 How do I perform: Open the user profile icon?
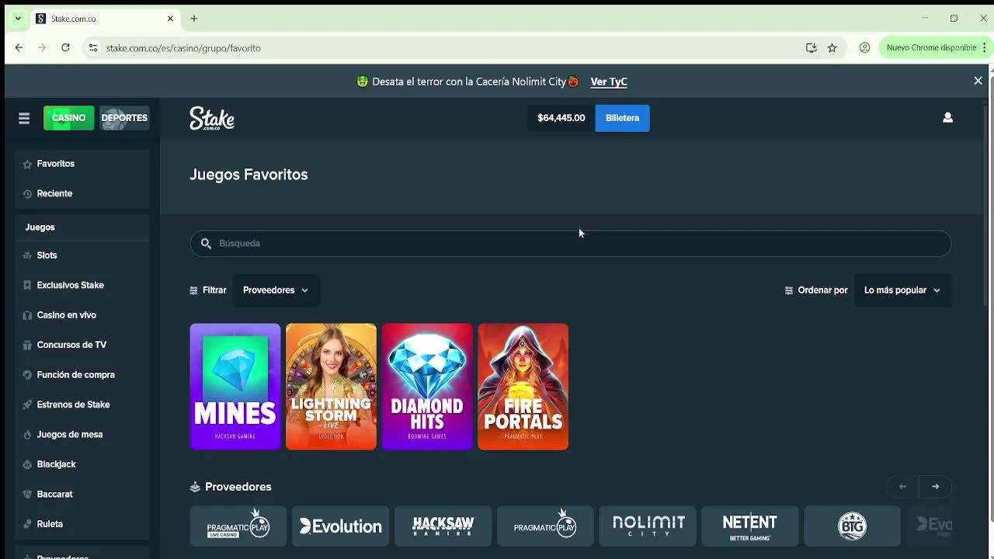(x=947, y=117)
